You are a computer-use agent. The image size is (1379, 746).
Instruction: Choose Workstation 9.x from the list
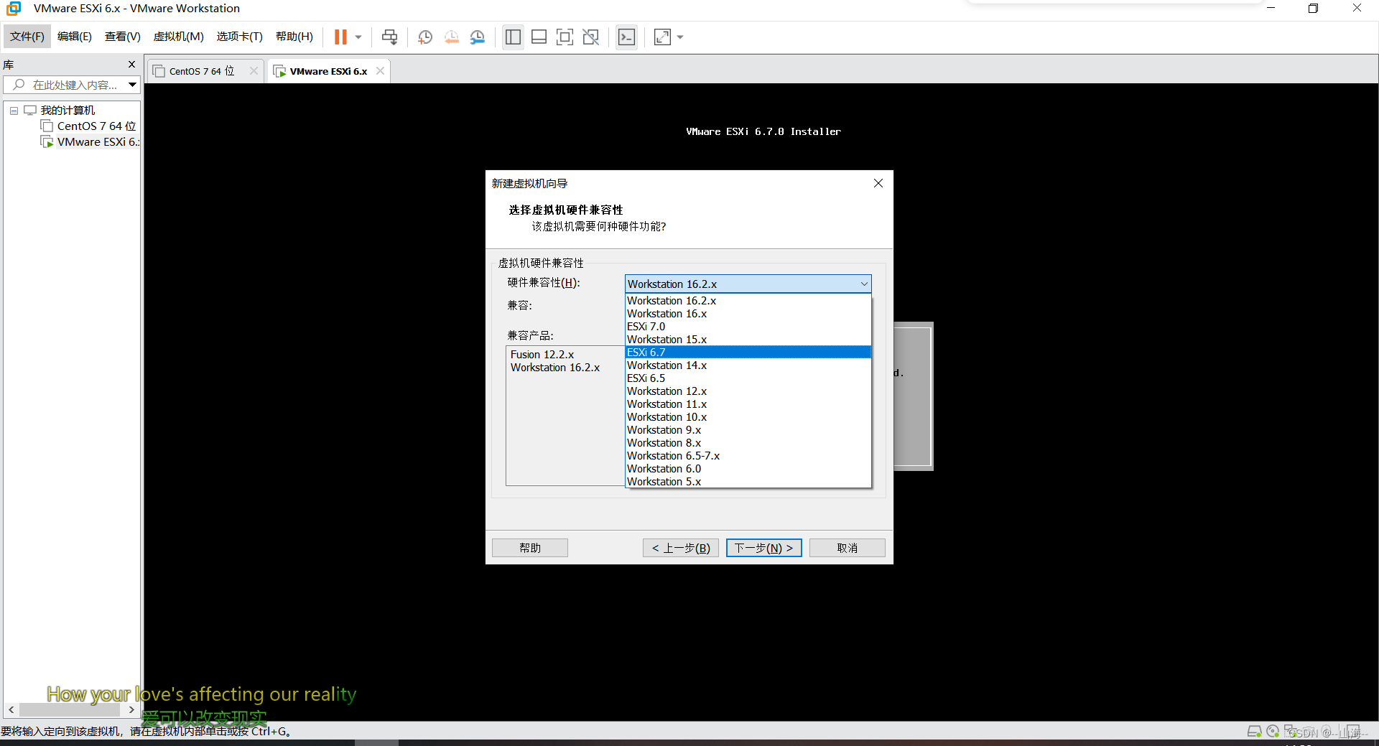(748, 429)
